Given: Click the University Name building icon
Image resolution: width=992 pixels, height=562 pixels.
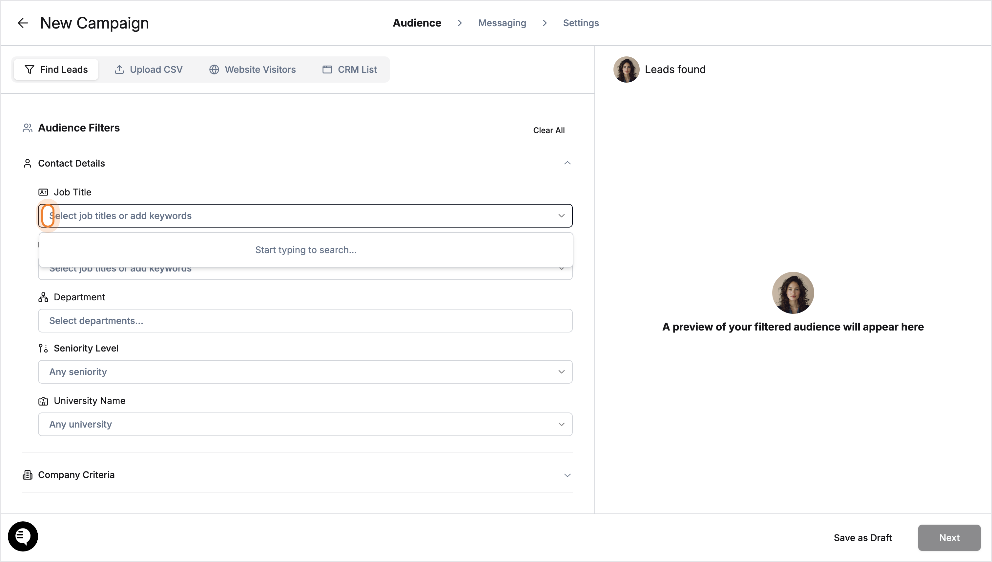Looking at the screenshot, I should pyautogui.click(x=43, y=401).
